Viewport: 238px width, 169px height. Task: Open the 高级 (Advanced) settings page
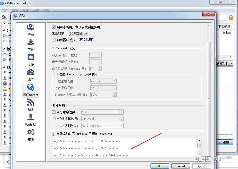31,135
